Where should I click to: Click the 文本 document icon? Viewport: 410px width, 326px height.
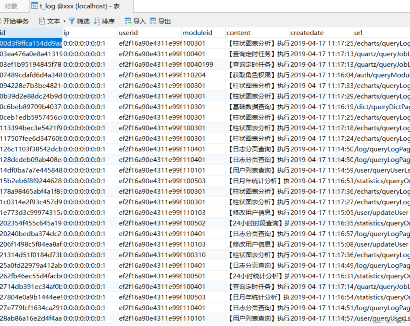42,21
